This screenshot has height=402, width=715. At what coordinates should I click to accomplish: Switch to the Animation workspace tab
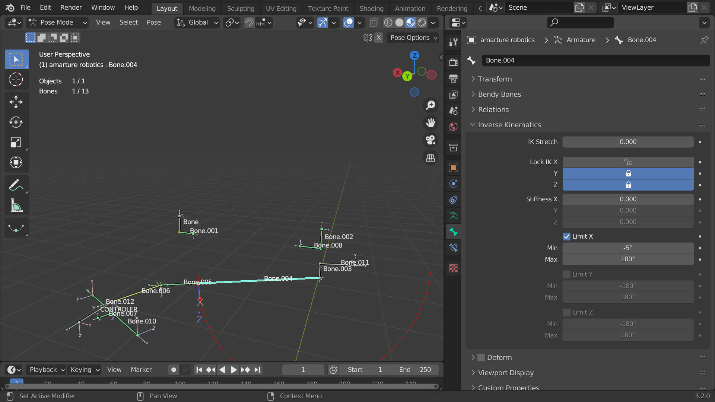410,8
